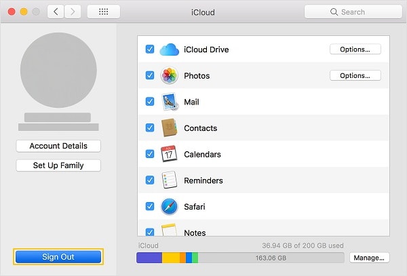The width and height of the screenshot is (407, 276).
Task: Click the Photos pinwheel icon
Action: 169,76
